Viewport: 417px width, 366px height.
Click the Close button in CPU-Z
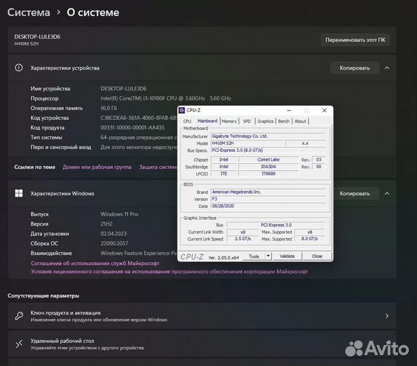317,256
